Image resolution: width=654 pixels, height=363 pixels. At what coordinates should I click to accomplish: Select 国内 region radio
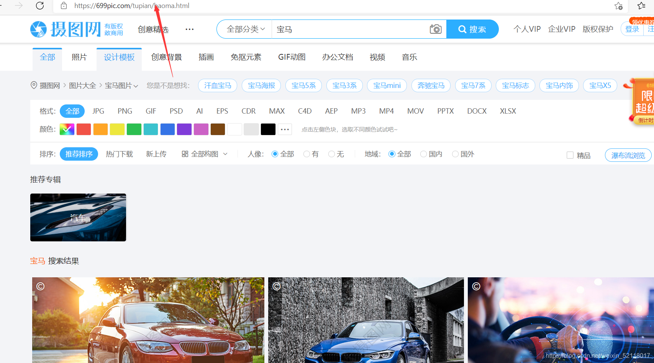click(423, 154)
